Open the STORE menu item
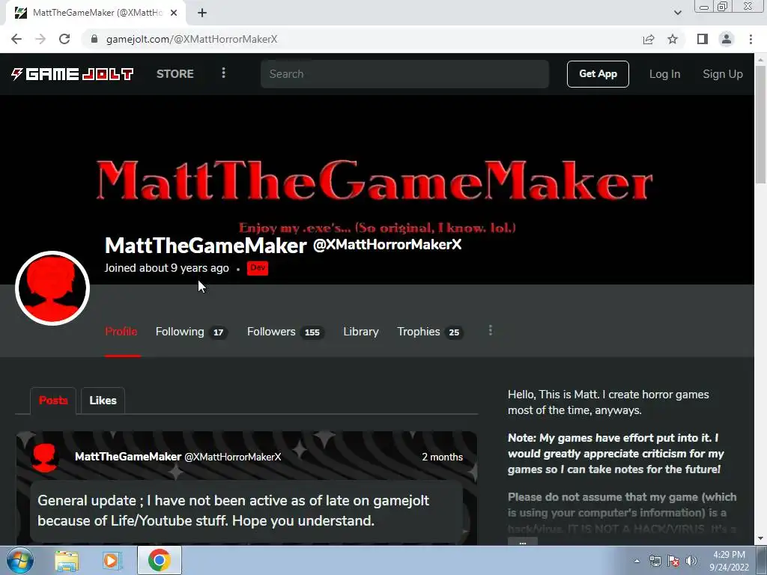The image size is (767, 575). pos(175,74)
